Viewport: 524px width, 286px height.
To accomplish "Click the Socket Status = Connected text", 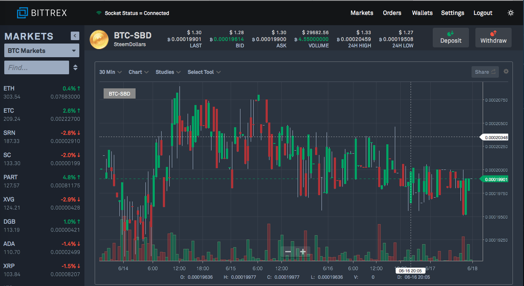I will click(137, 13).
